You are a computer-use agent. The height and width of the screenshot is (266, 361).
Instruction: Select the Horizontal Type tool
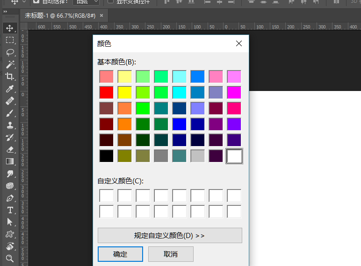click(x=10, y=210)
